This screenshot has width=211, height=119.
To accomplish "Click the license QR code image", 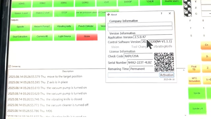I will click(164, 62).
